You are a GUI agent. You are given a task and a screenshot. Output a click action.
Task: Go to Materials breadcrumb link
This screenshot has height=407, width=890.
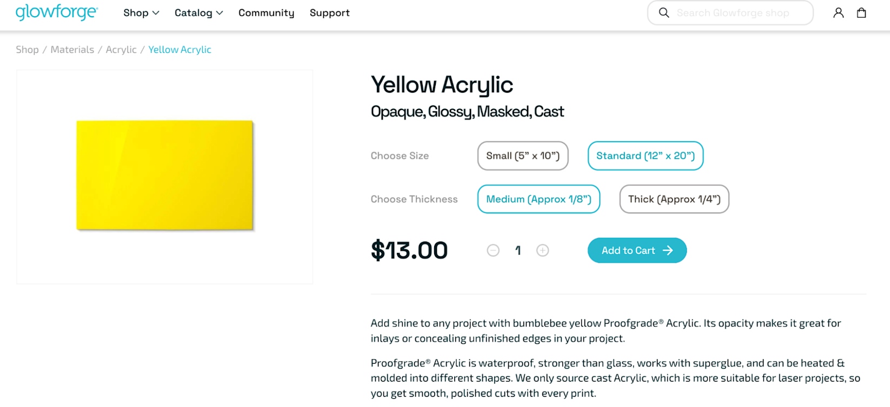72,50
